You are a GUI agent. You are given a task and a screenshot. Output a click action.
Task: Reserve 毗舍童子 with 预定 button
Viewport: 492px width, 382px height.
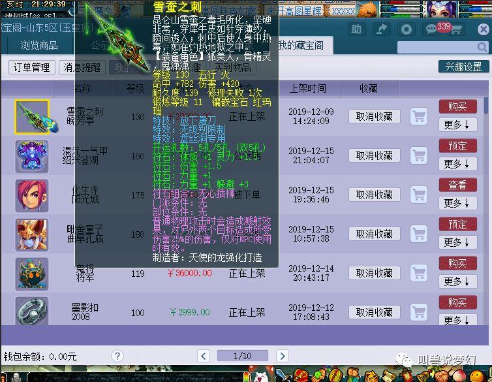point(458,224)
